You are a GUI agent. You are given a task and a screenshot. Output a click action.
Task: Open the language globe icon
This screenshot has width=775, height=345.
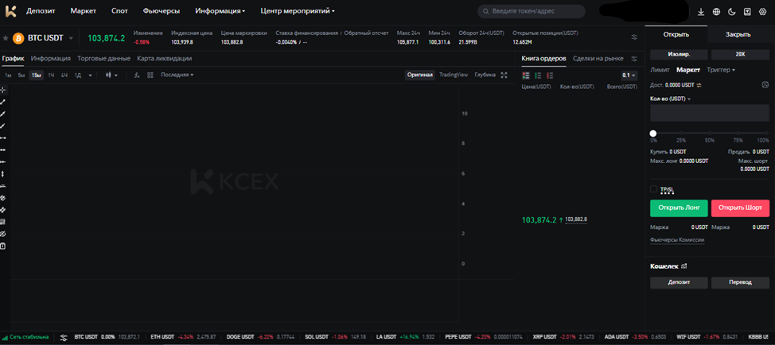tap(716, 11)
